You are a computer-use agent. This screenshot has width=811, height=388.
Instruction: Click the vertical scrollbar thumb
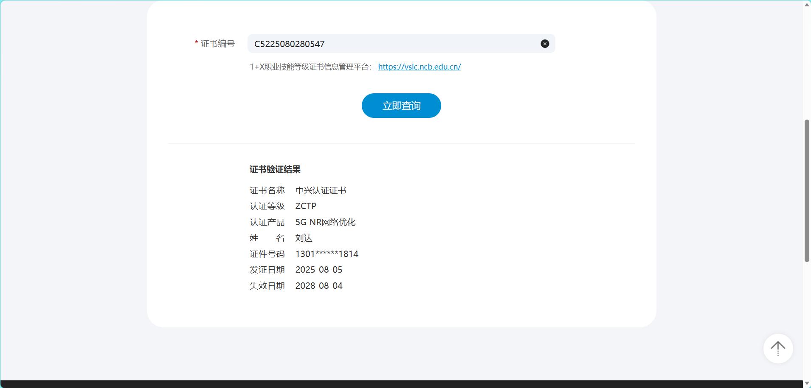807,191
